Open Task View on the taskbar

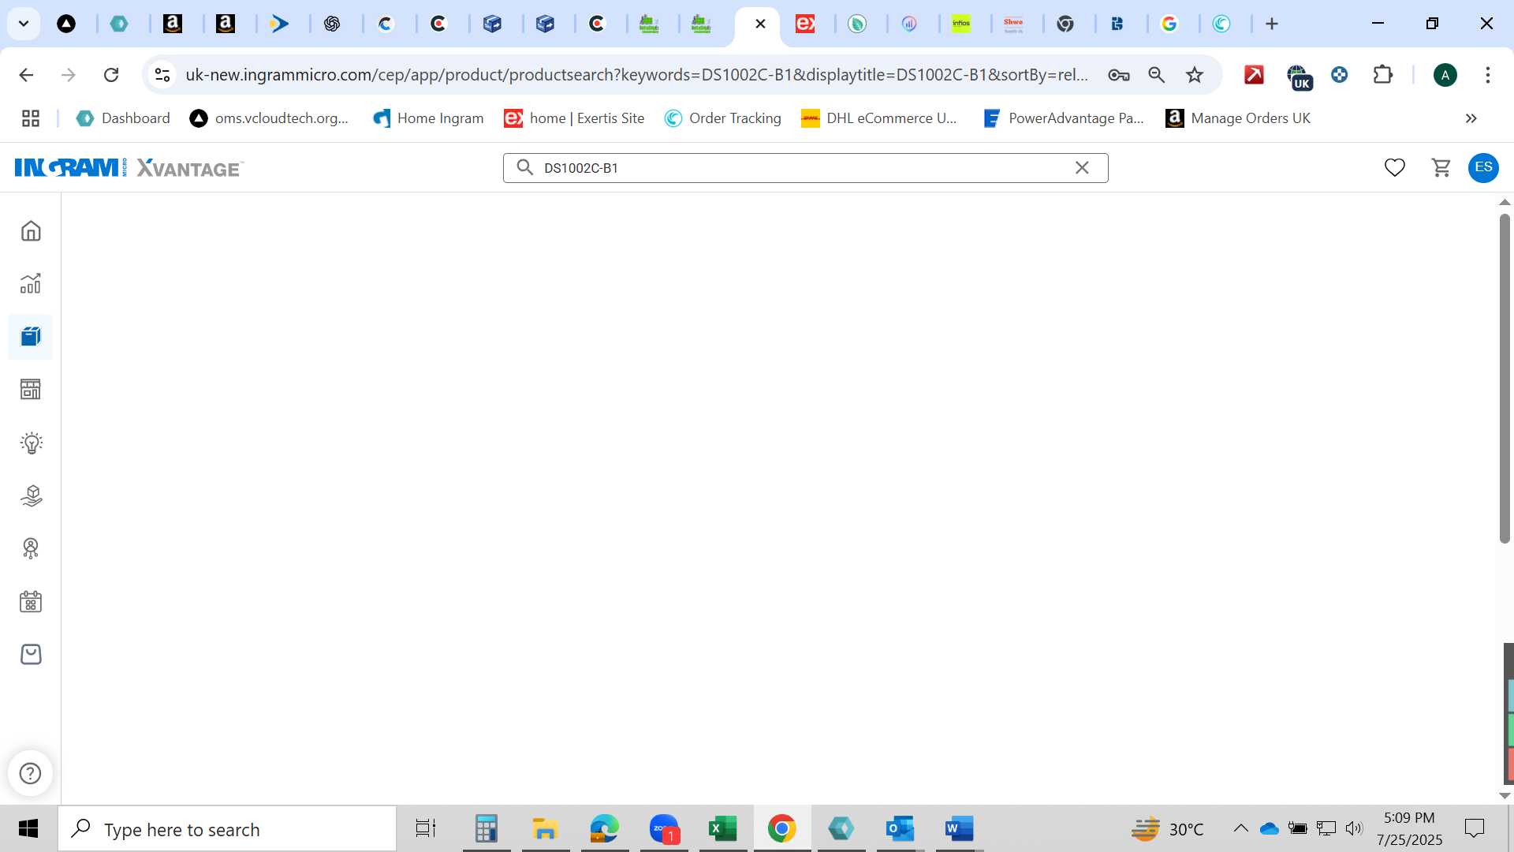pos(426,828)
